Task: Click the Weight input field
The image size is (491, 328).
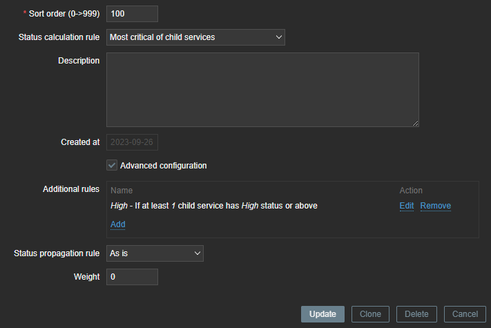Action: click(x=132, y=277)
